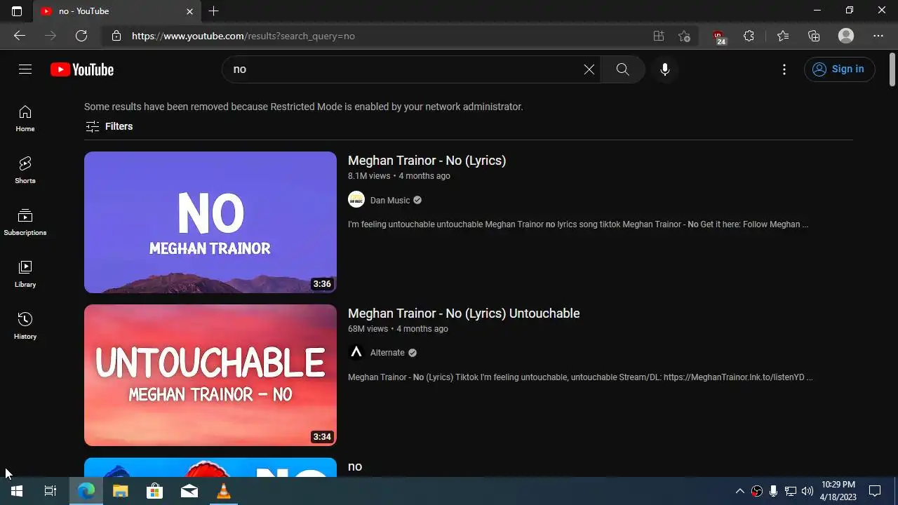The width and height of the screenshot is (898, 505).
Task: Open the volume control in tray
Action: (x=807, y=491)
